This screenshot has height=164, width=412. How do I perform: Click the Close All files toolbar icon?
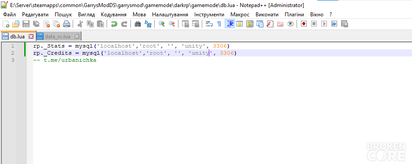pos(56,24)
